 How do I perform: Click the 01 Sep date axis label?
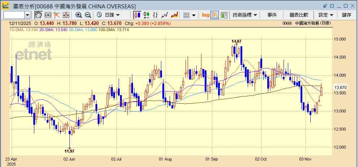point(212,159)
